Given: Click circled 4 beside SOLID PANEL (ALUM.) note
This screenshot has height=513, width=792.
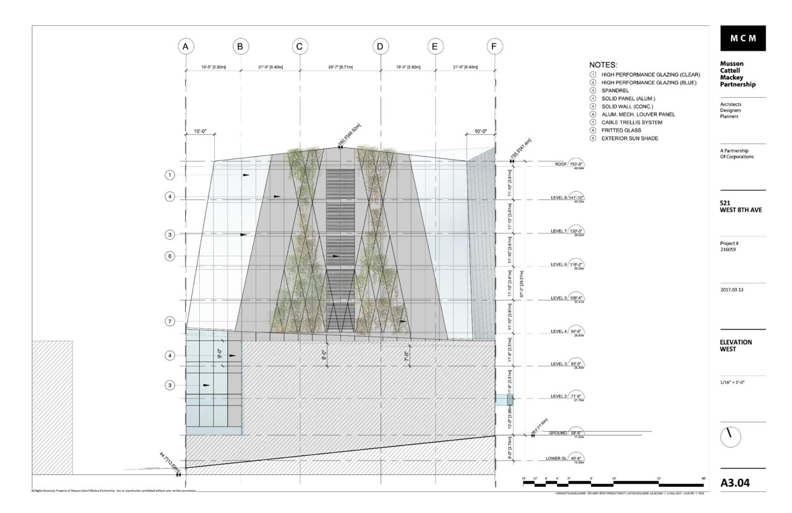Looking at the screenshot, I should coord(593,98).
